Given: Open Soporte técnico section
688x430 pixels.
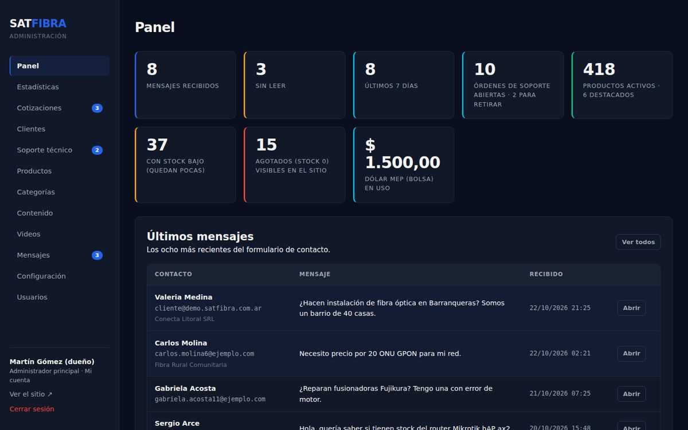Looking at the screenshot, I should (x=60, y=150).
